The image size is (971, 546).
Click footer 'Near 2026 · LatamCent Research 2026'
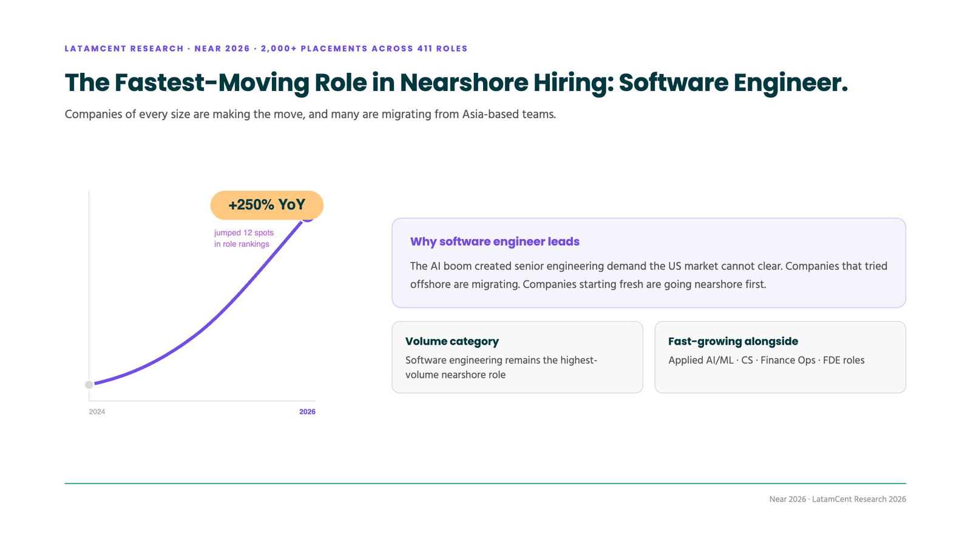837,499
